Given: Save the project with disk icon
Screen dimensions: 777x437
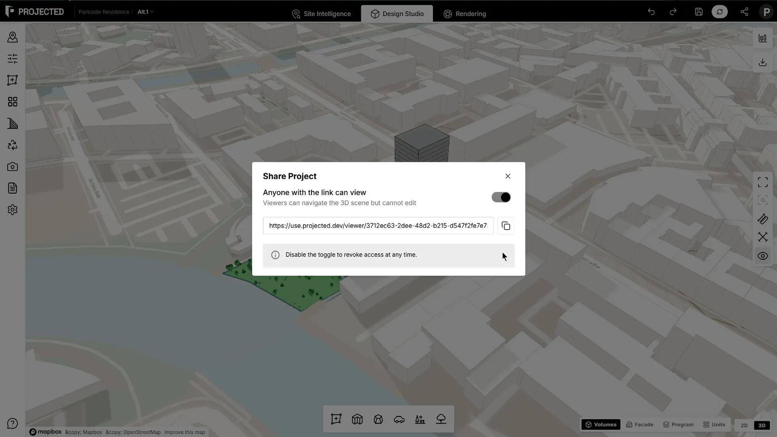Looking at the screenshot, I should [x=698, y=12].
